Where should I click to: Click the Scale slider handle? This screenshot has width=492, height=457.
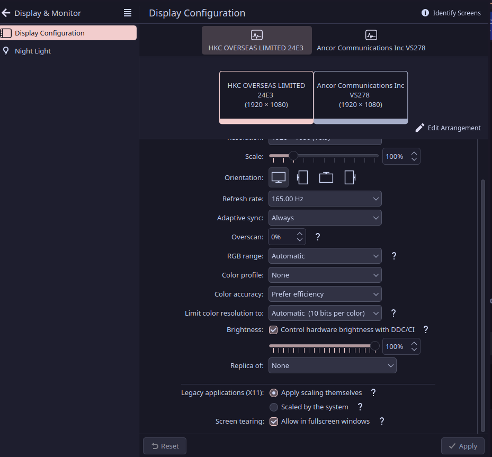click(293, 156)
